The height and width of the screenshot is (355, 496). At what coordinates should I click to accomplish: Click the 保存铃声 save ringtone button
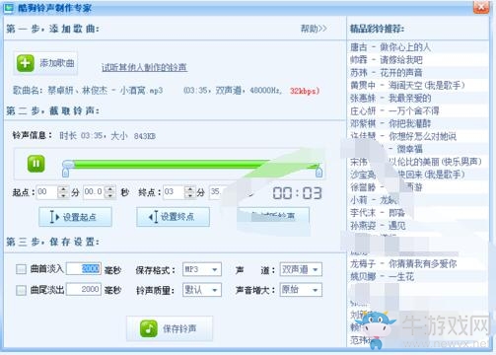[x=170, y=328]
